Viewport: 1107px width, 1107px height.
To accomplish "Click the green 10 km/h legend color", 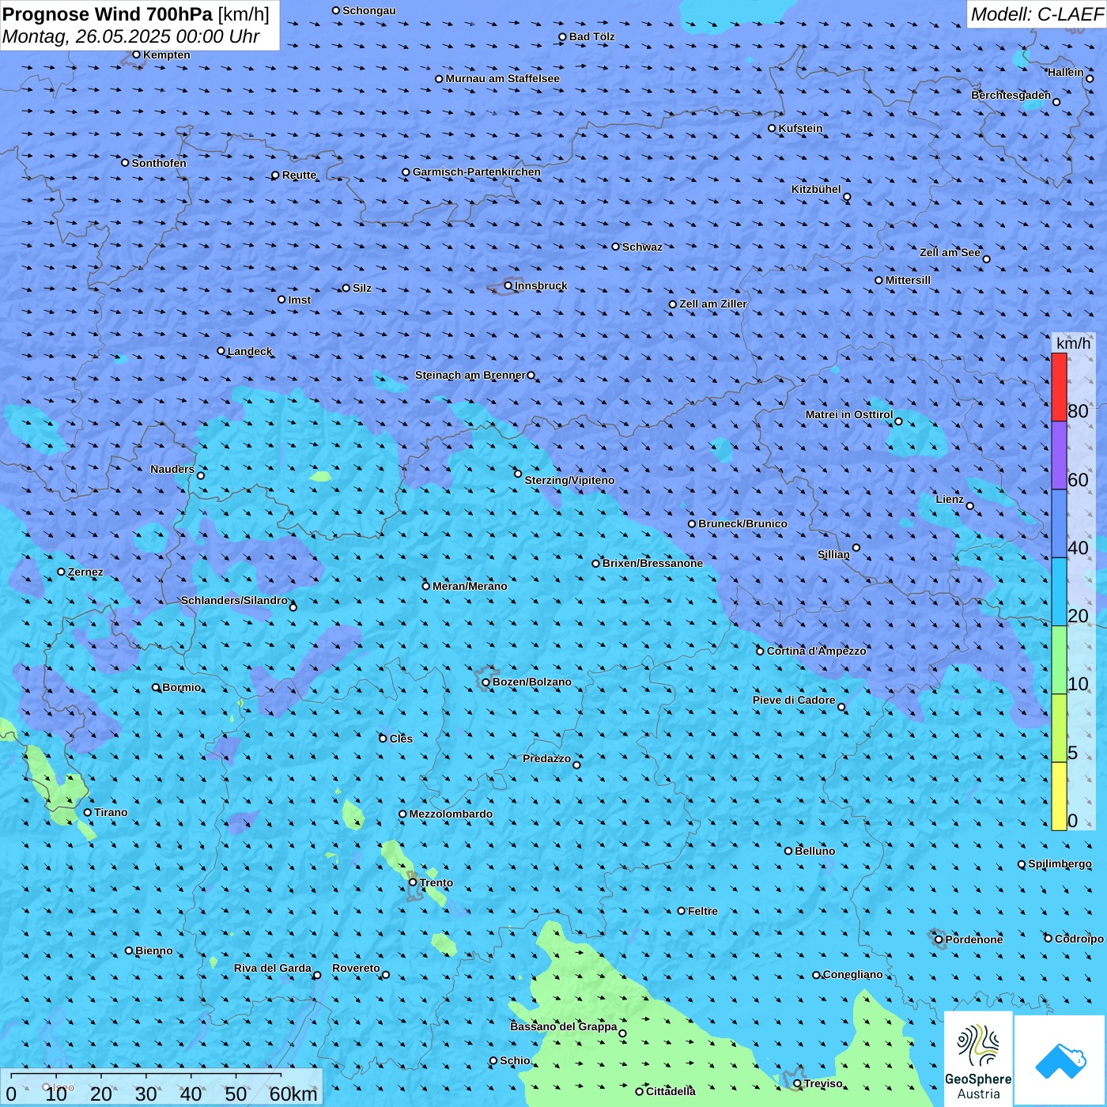I will [x=1059, y=660].
